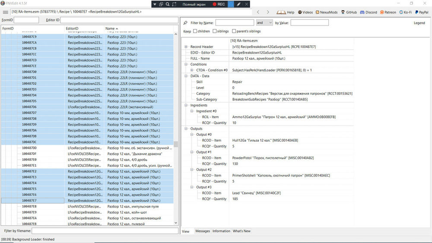
Task: Collapse Output #3 node
Action: 192,187
